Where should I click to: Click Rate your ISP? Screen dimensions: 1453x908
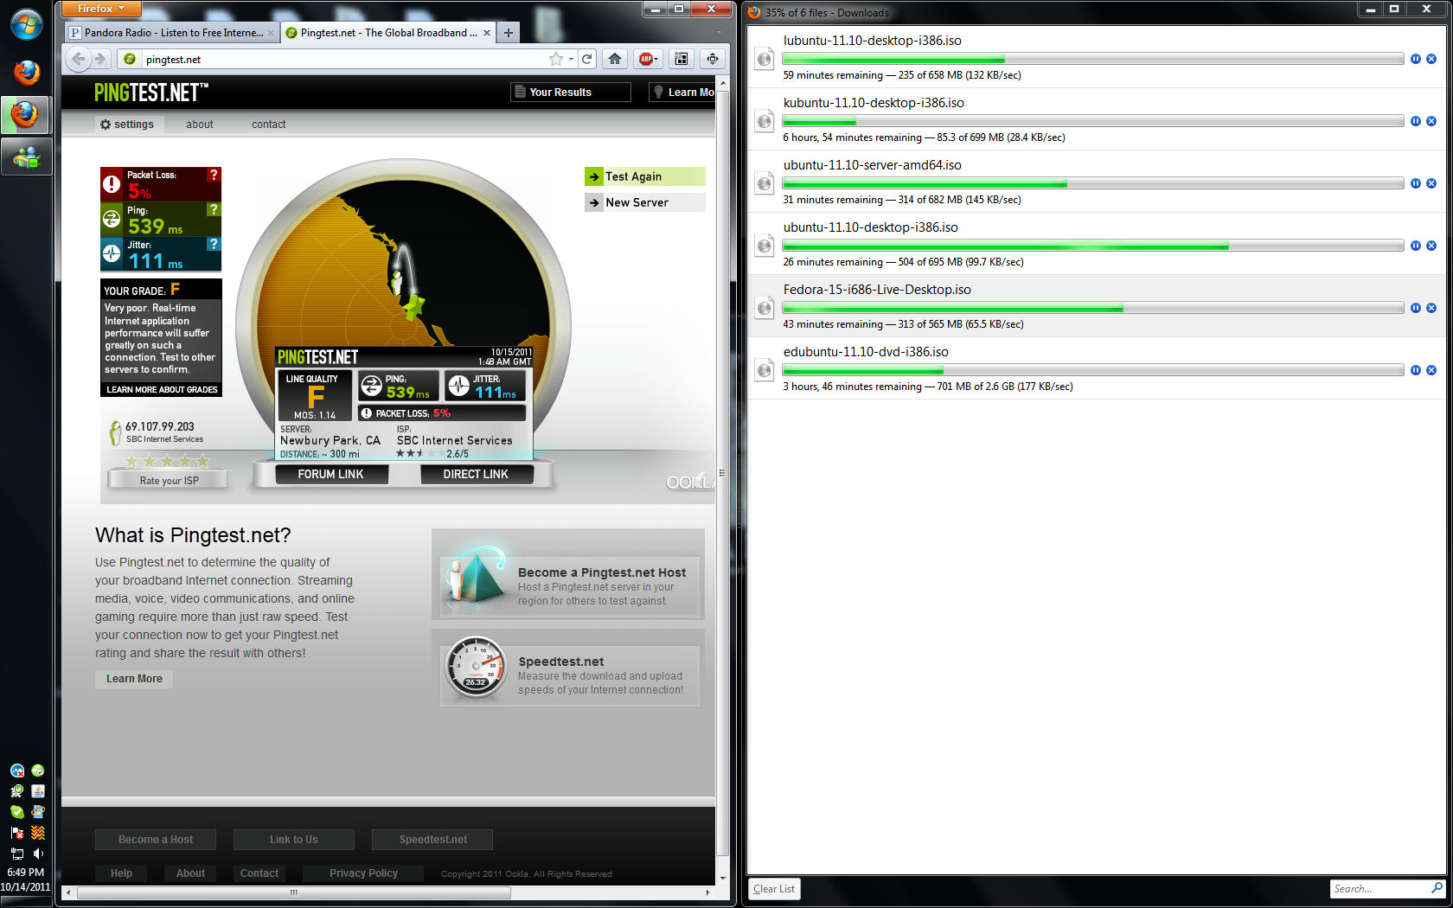pos(169,480)
